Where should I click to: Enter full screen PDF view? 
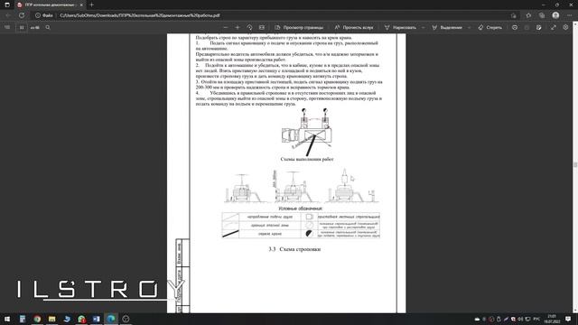(x=554, y=27)
